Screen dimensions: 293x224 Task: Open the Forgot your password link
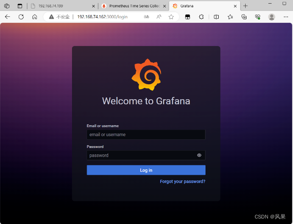point(183,182)
